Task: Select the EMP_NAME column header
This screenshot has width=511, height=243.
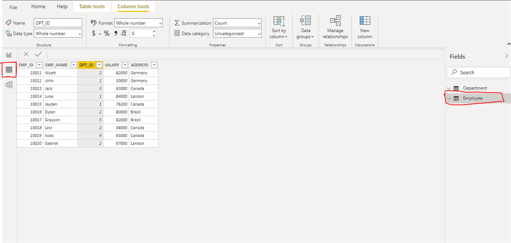Action: pos(56,65)
